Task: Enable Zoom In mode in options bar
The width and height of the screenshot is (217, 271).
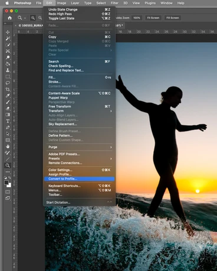Action: (x=33, y=18)
